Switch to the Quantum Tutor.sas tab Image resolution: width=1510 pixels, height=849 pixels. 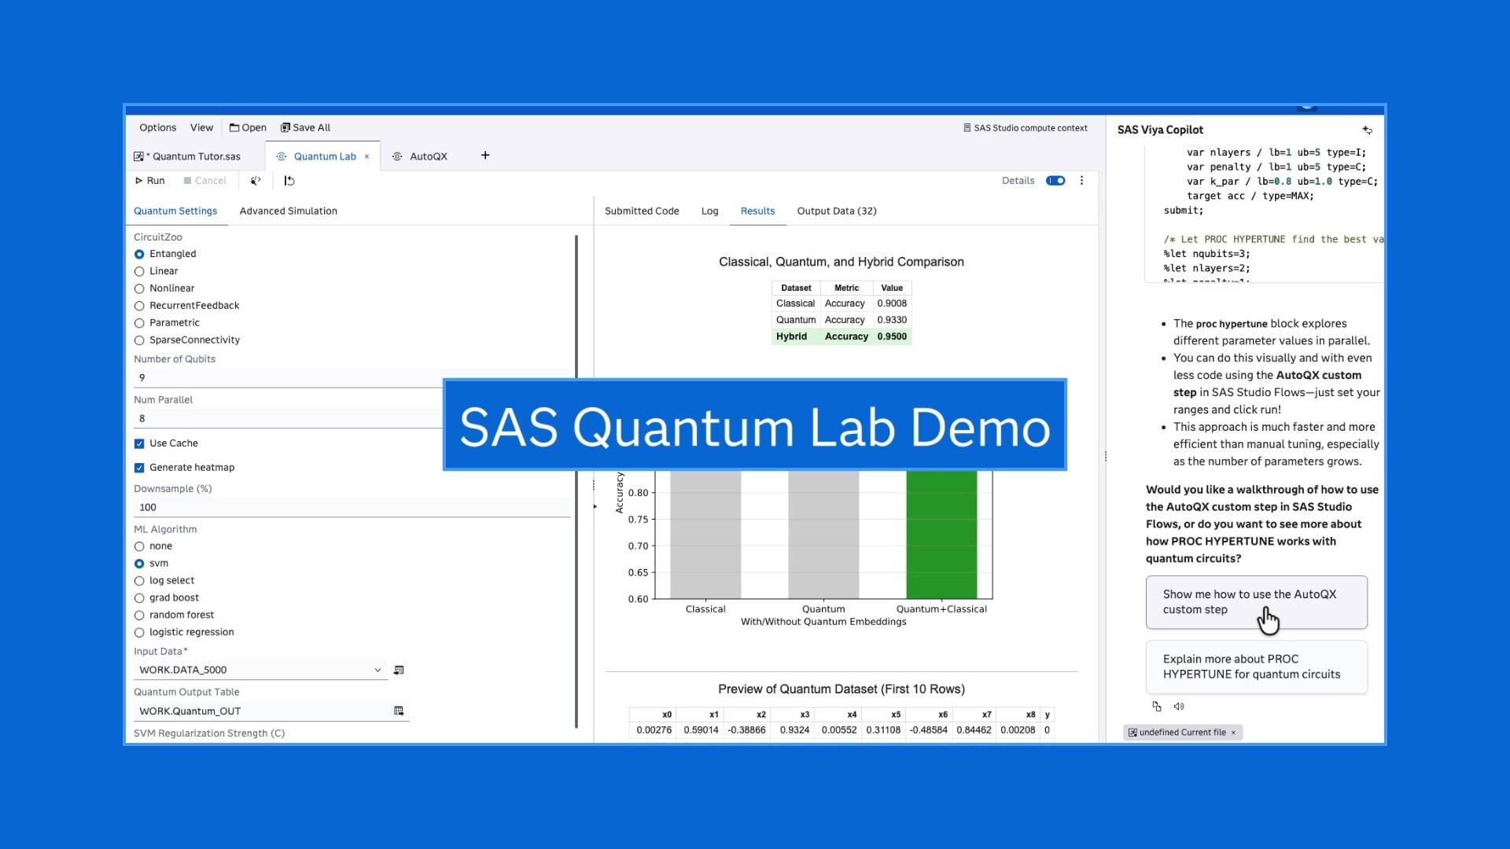pyautogui.click(x=190, y=156)
